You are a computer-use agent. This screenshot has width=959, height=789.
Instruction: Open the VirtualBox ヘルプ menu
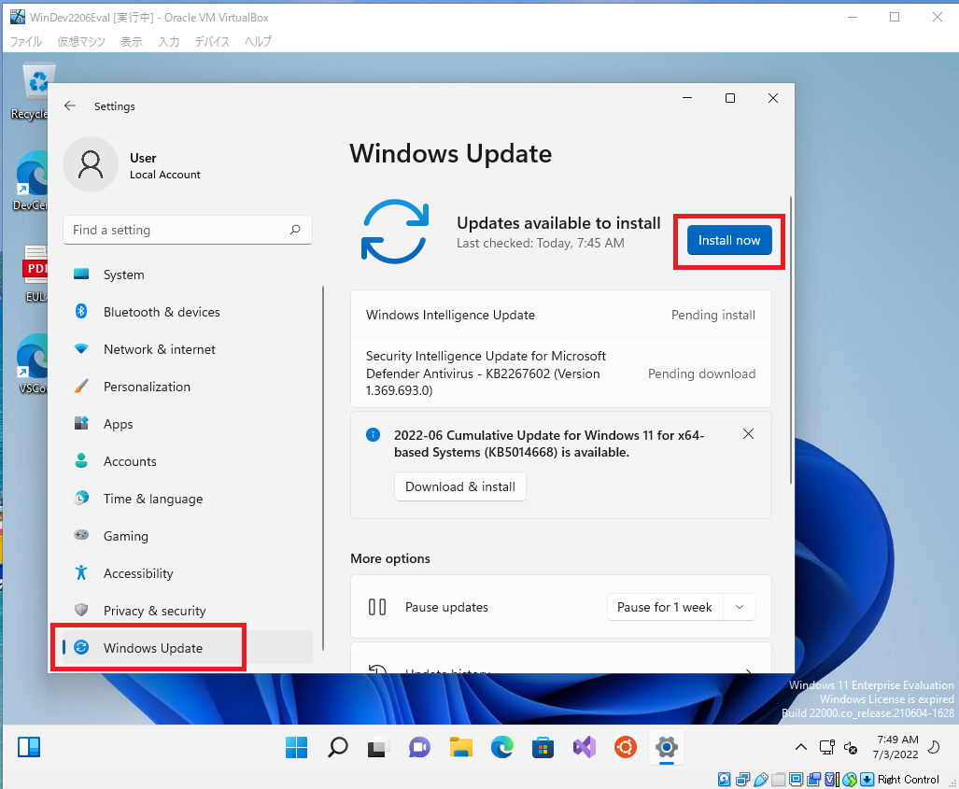pyautogui.click(x=258, y=42)
